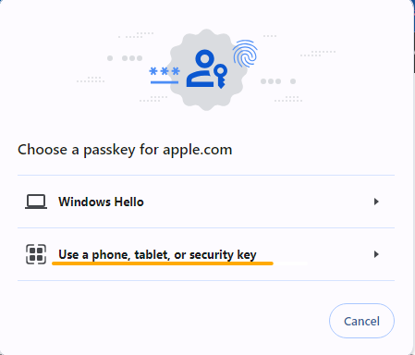Click the orange underline beneath the phone option
This screenshot has width=415, height=355.
[163, 263]
